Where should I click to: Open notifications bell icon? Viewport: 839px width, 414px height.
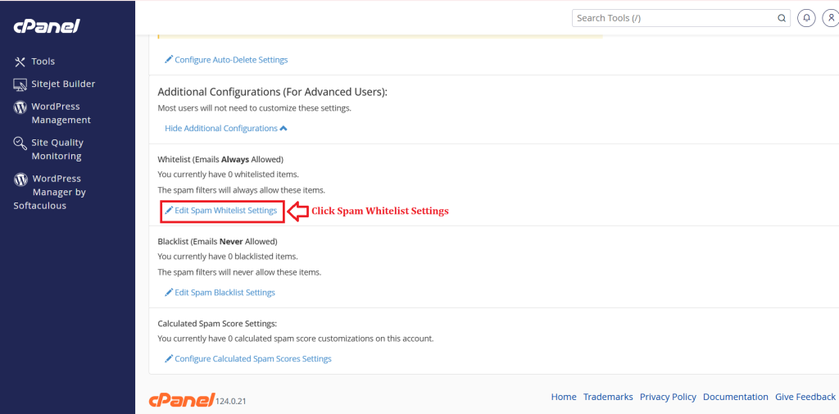(806, 18)
